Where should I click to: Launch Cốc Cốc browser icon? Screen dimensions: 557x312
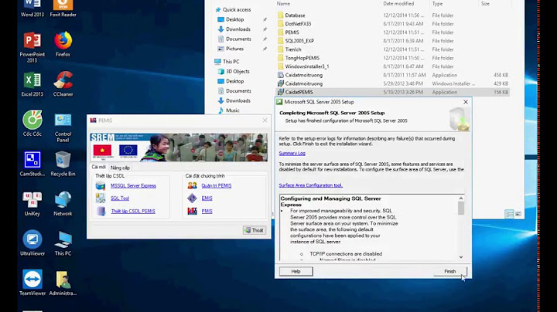[32, 124]
